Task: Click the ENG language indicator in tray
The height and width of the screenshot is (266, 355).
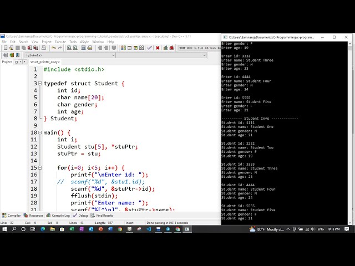Action: [321, 229]
